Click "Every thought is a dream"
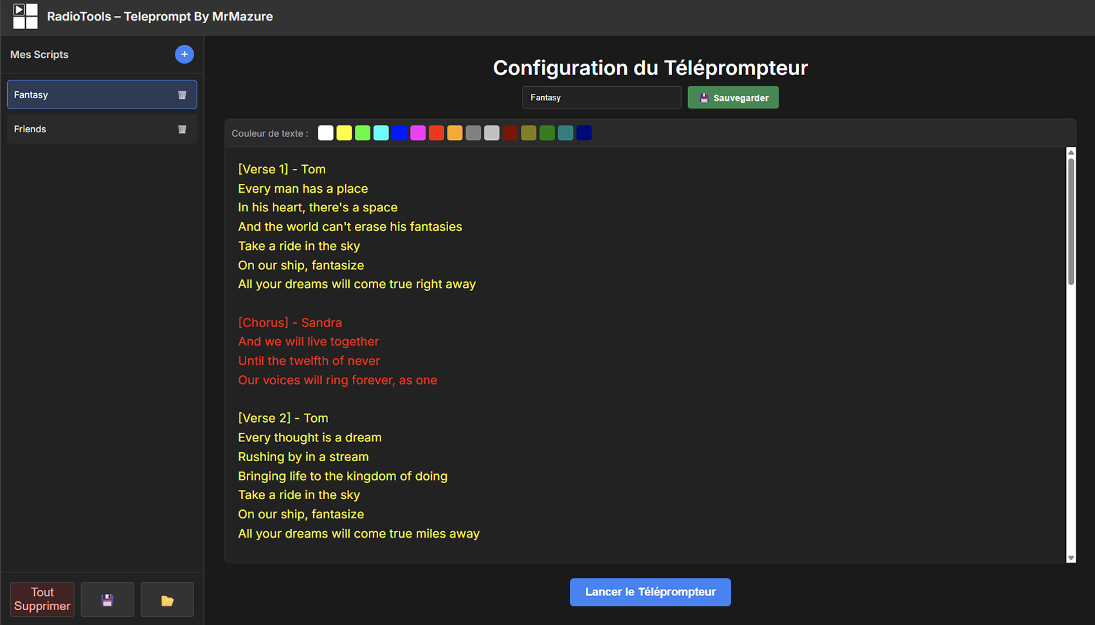This screenshot has height=625, width=1095. pos(310,437)
